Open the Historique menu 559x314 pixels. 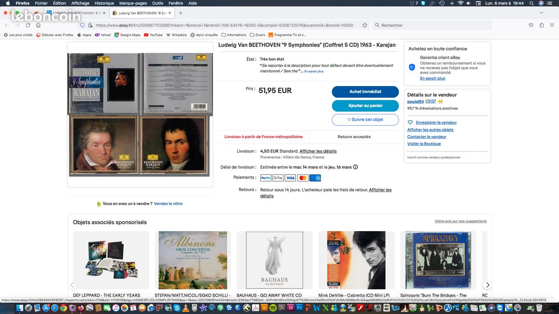104,3
